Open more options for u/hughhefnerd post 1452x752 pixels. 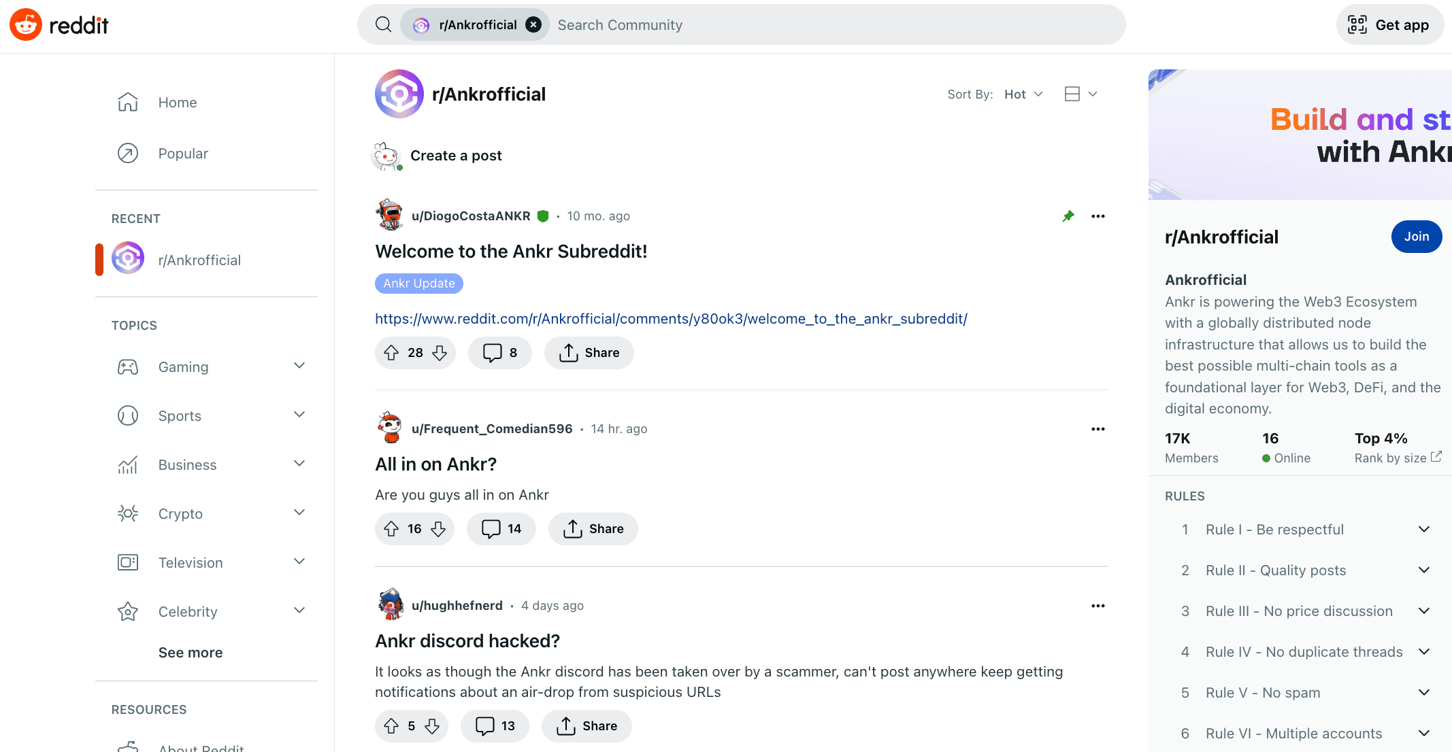click(x=1098, y=606)
